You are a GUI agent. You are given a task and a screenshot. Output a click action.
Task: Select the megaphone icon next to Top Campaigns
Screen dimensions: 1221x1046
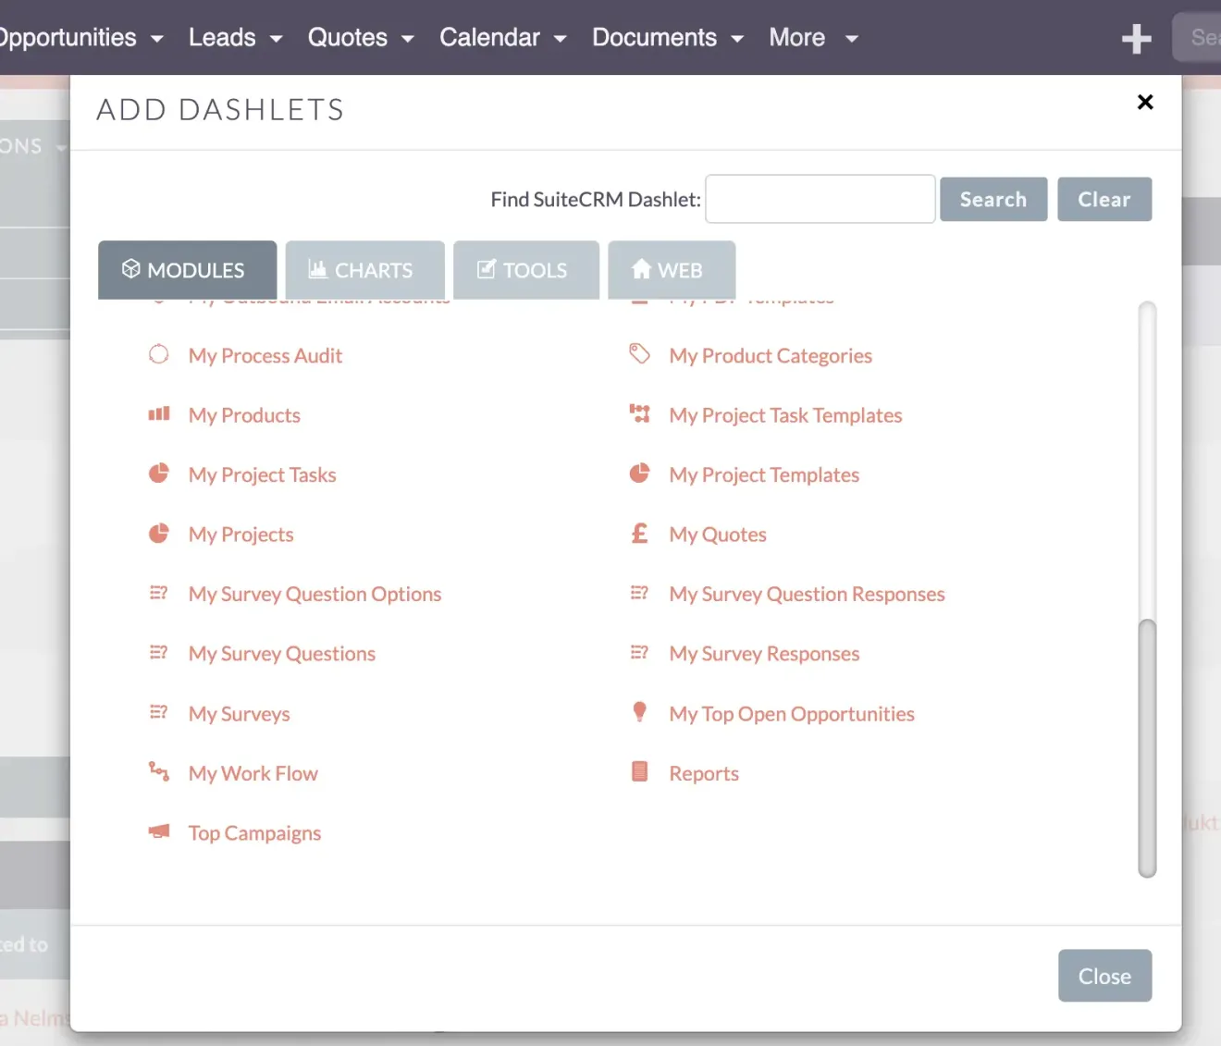click(x=158, y=831)
